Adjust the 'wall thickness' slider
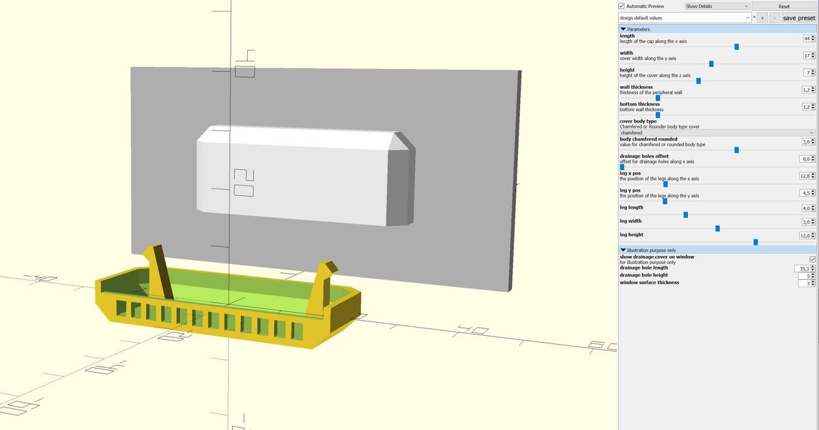819x430 pixels. [x=658, y=98]
